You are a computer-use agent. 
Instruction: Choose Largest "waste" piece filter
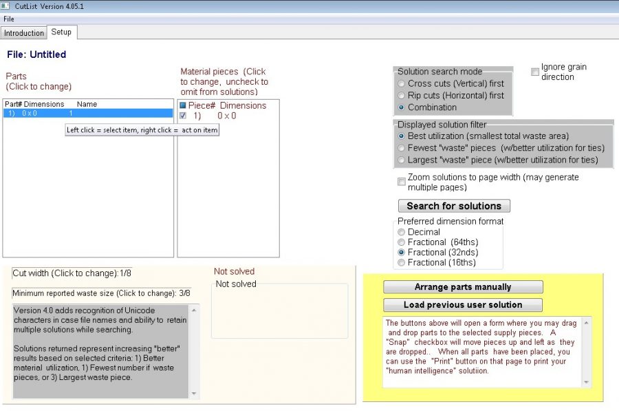tap(402, 160)
